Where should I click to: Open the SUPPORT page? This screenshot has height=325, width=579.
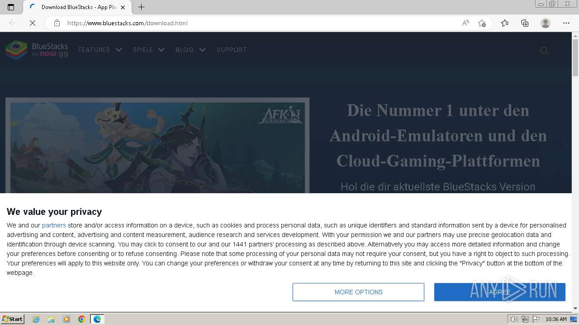(231, 50)
